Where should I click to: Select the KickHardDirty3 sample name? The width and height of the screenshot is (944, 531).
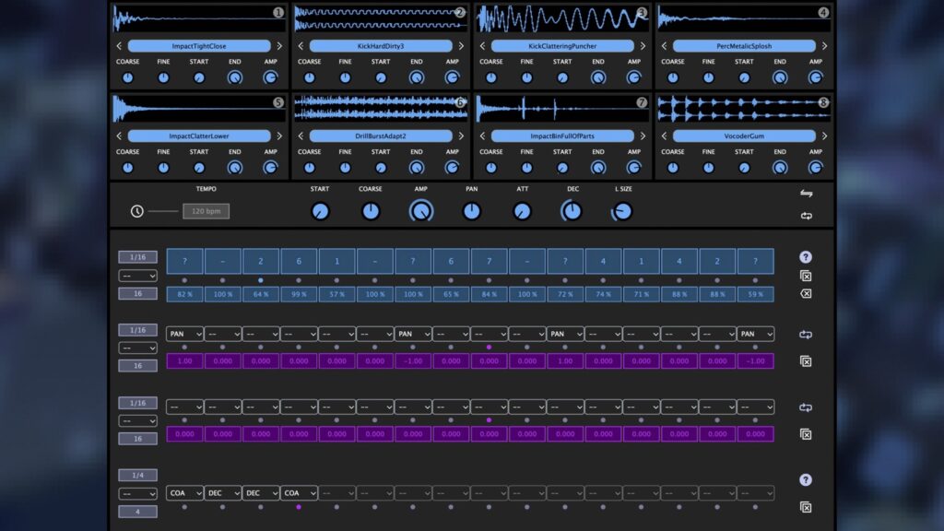[381, 46]
